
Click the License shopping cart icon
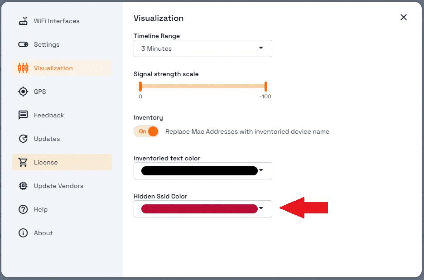click(23, 162)
